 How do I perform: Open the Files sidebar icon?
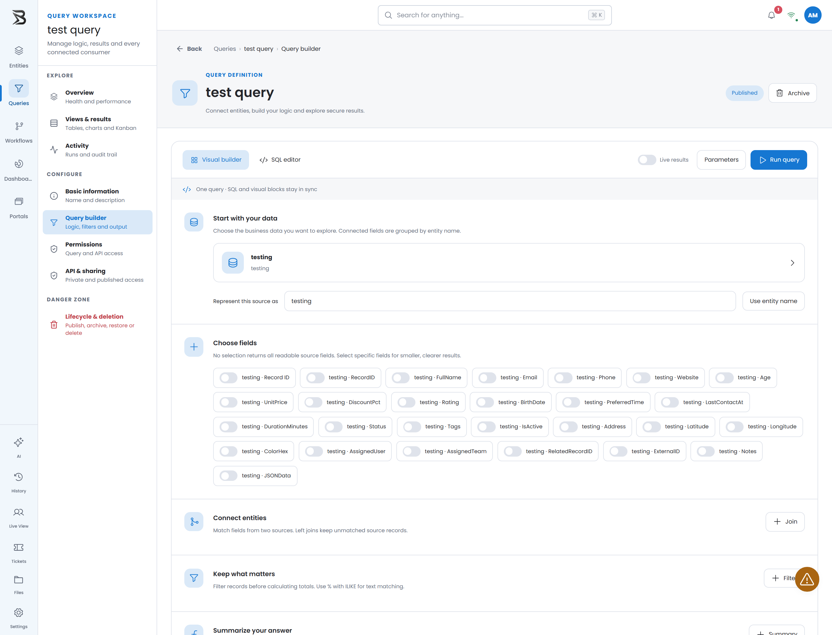point(18,584)
